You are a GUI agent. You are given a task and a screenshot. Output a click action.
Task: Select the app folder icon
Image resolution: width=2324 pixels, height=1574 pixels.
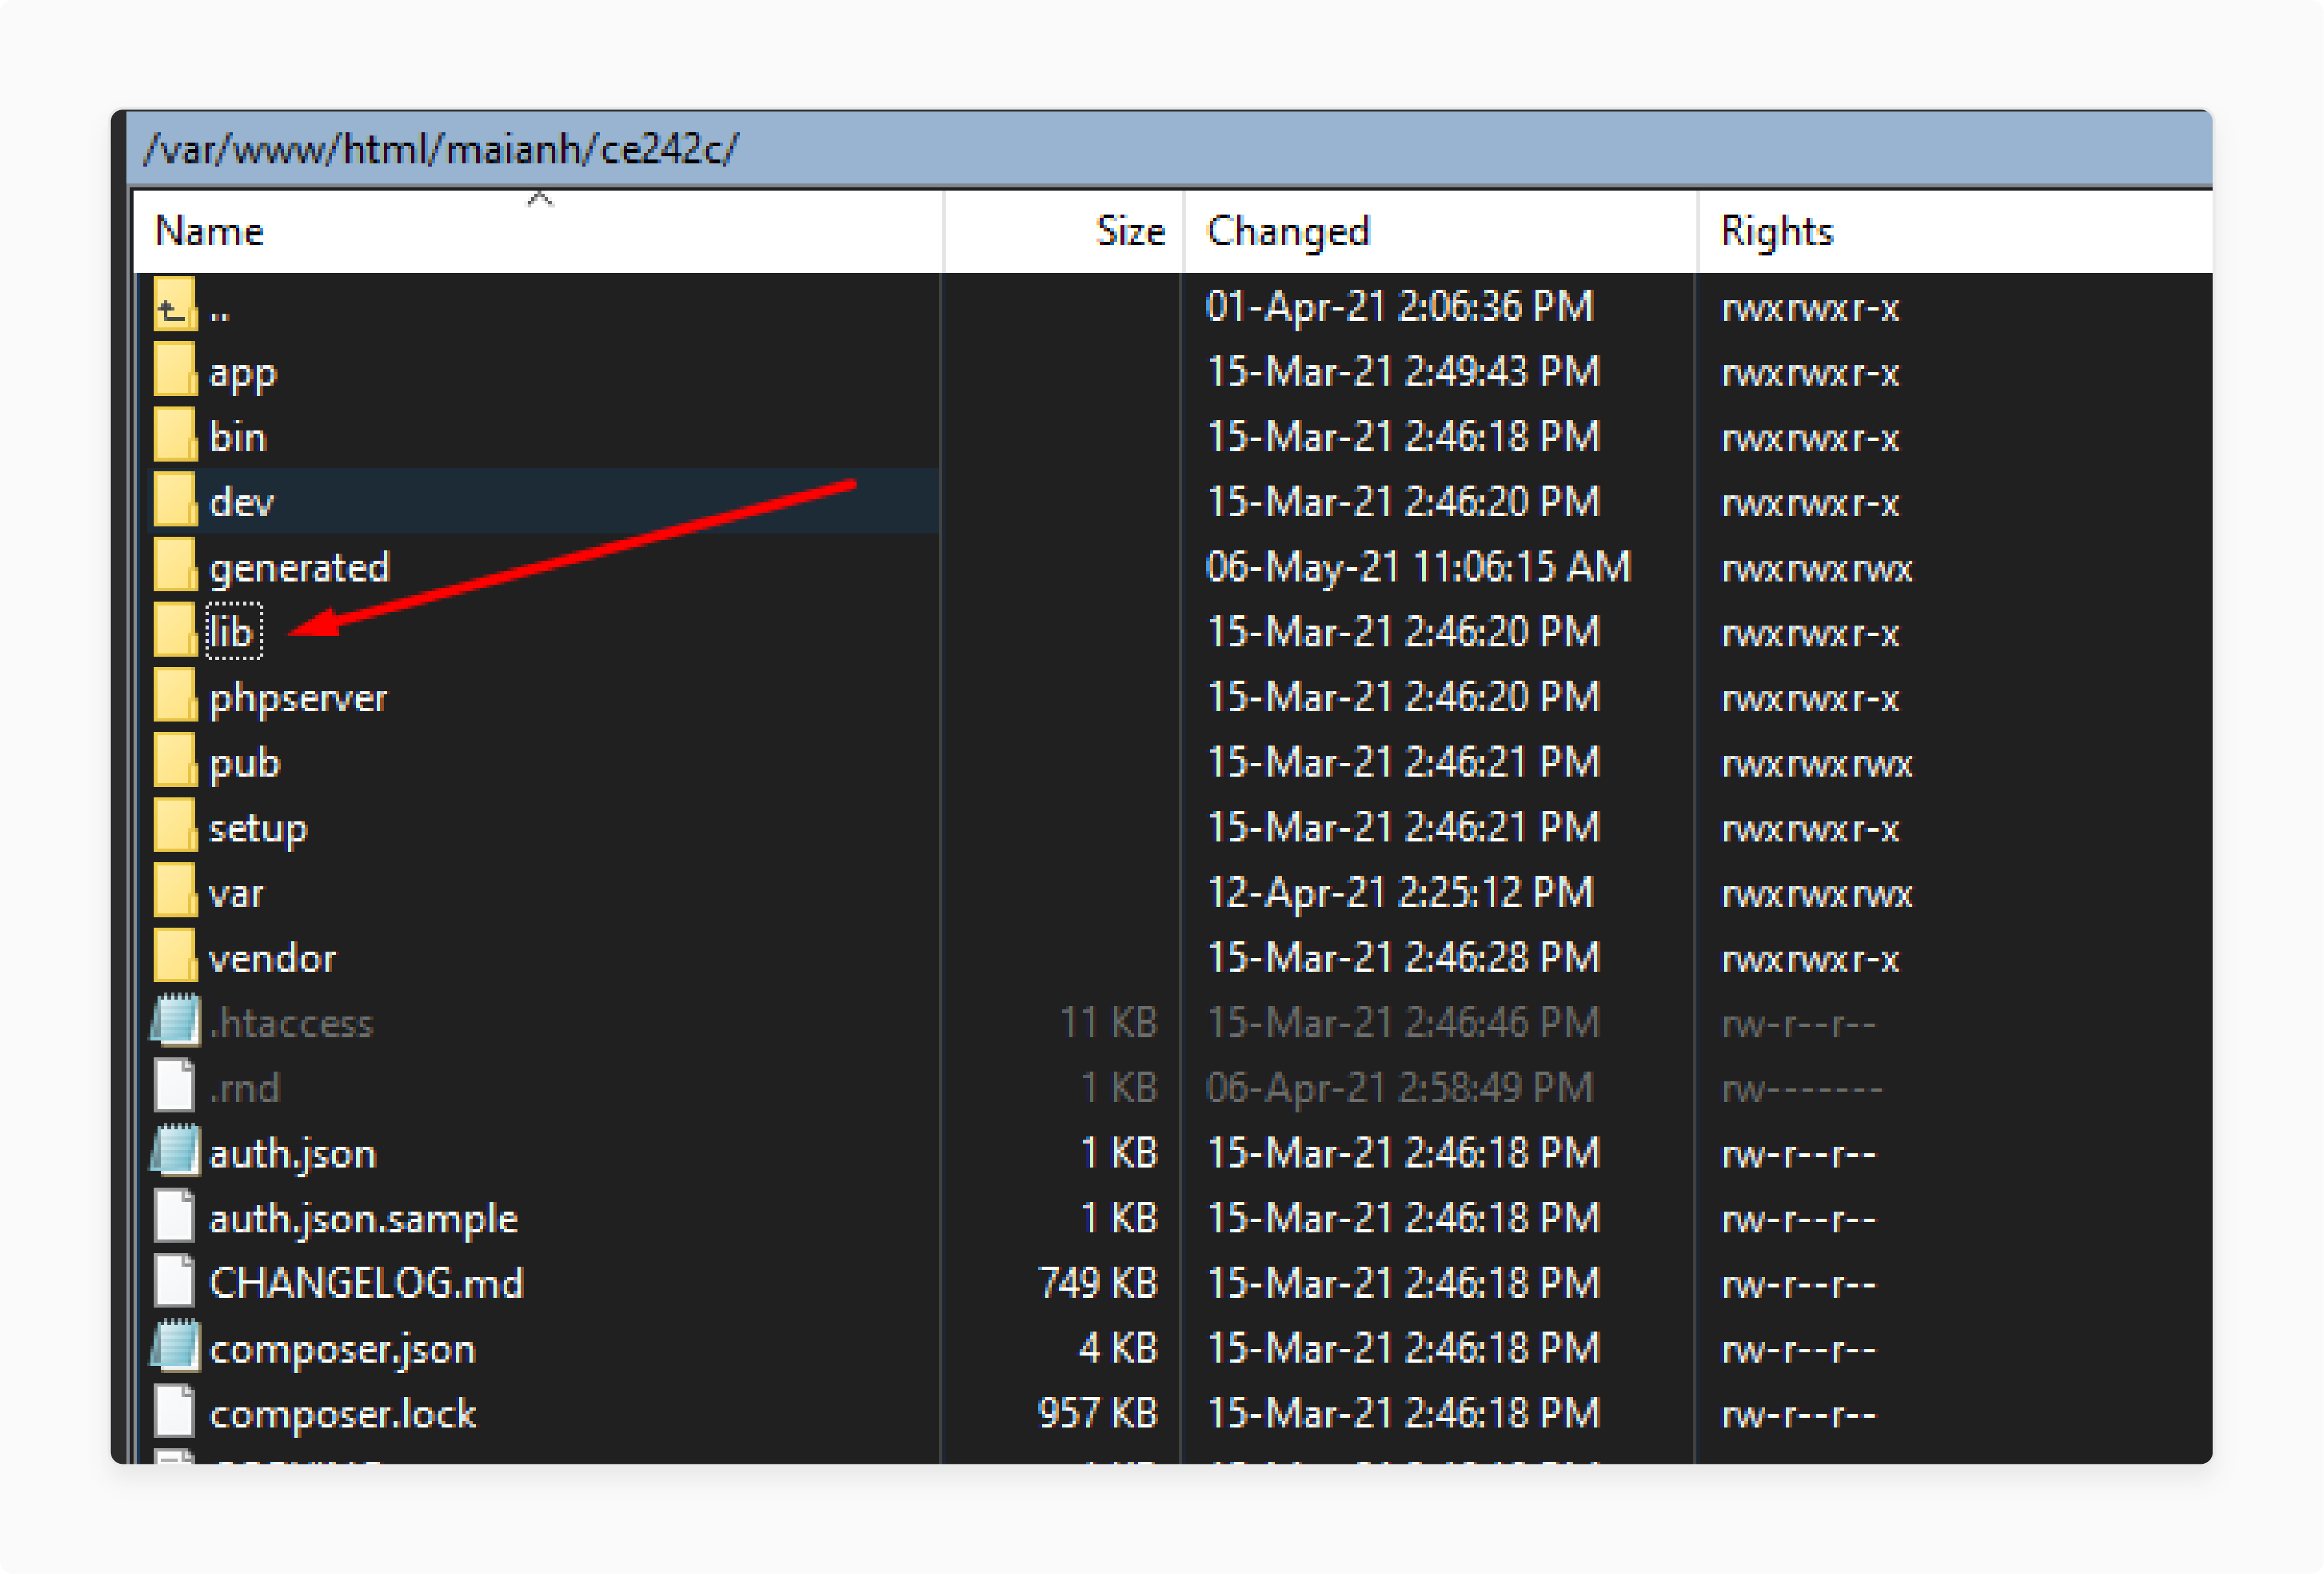(175, 370)
